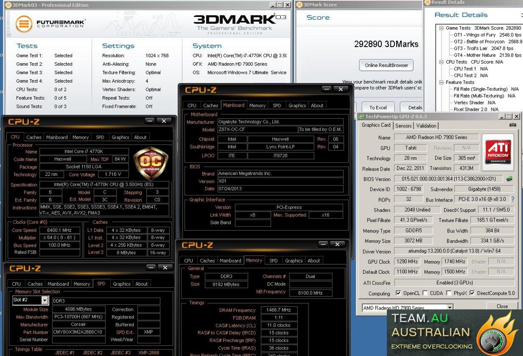
Task: Open Mainboard tab in CPU-Z window showing memory timings
Action: pyautogui.click(x=231, y=261)
